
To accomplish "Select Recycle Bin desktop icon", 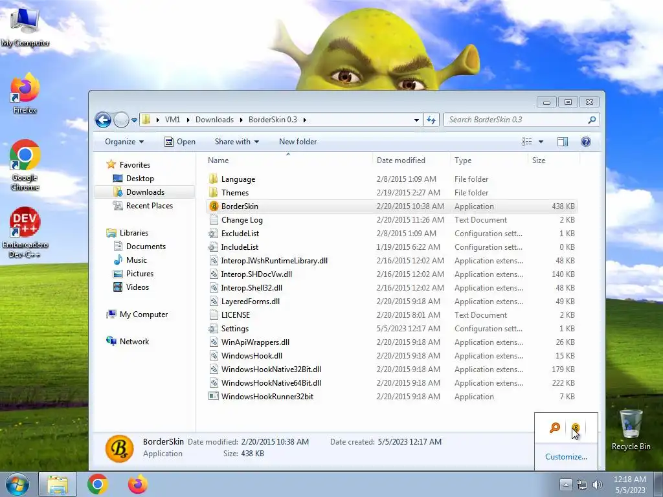I will coord(631,430).
